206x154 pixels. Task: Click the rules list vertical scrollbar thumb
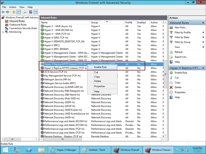(165, 74)
